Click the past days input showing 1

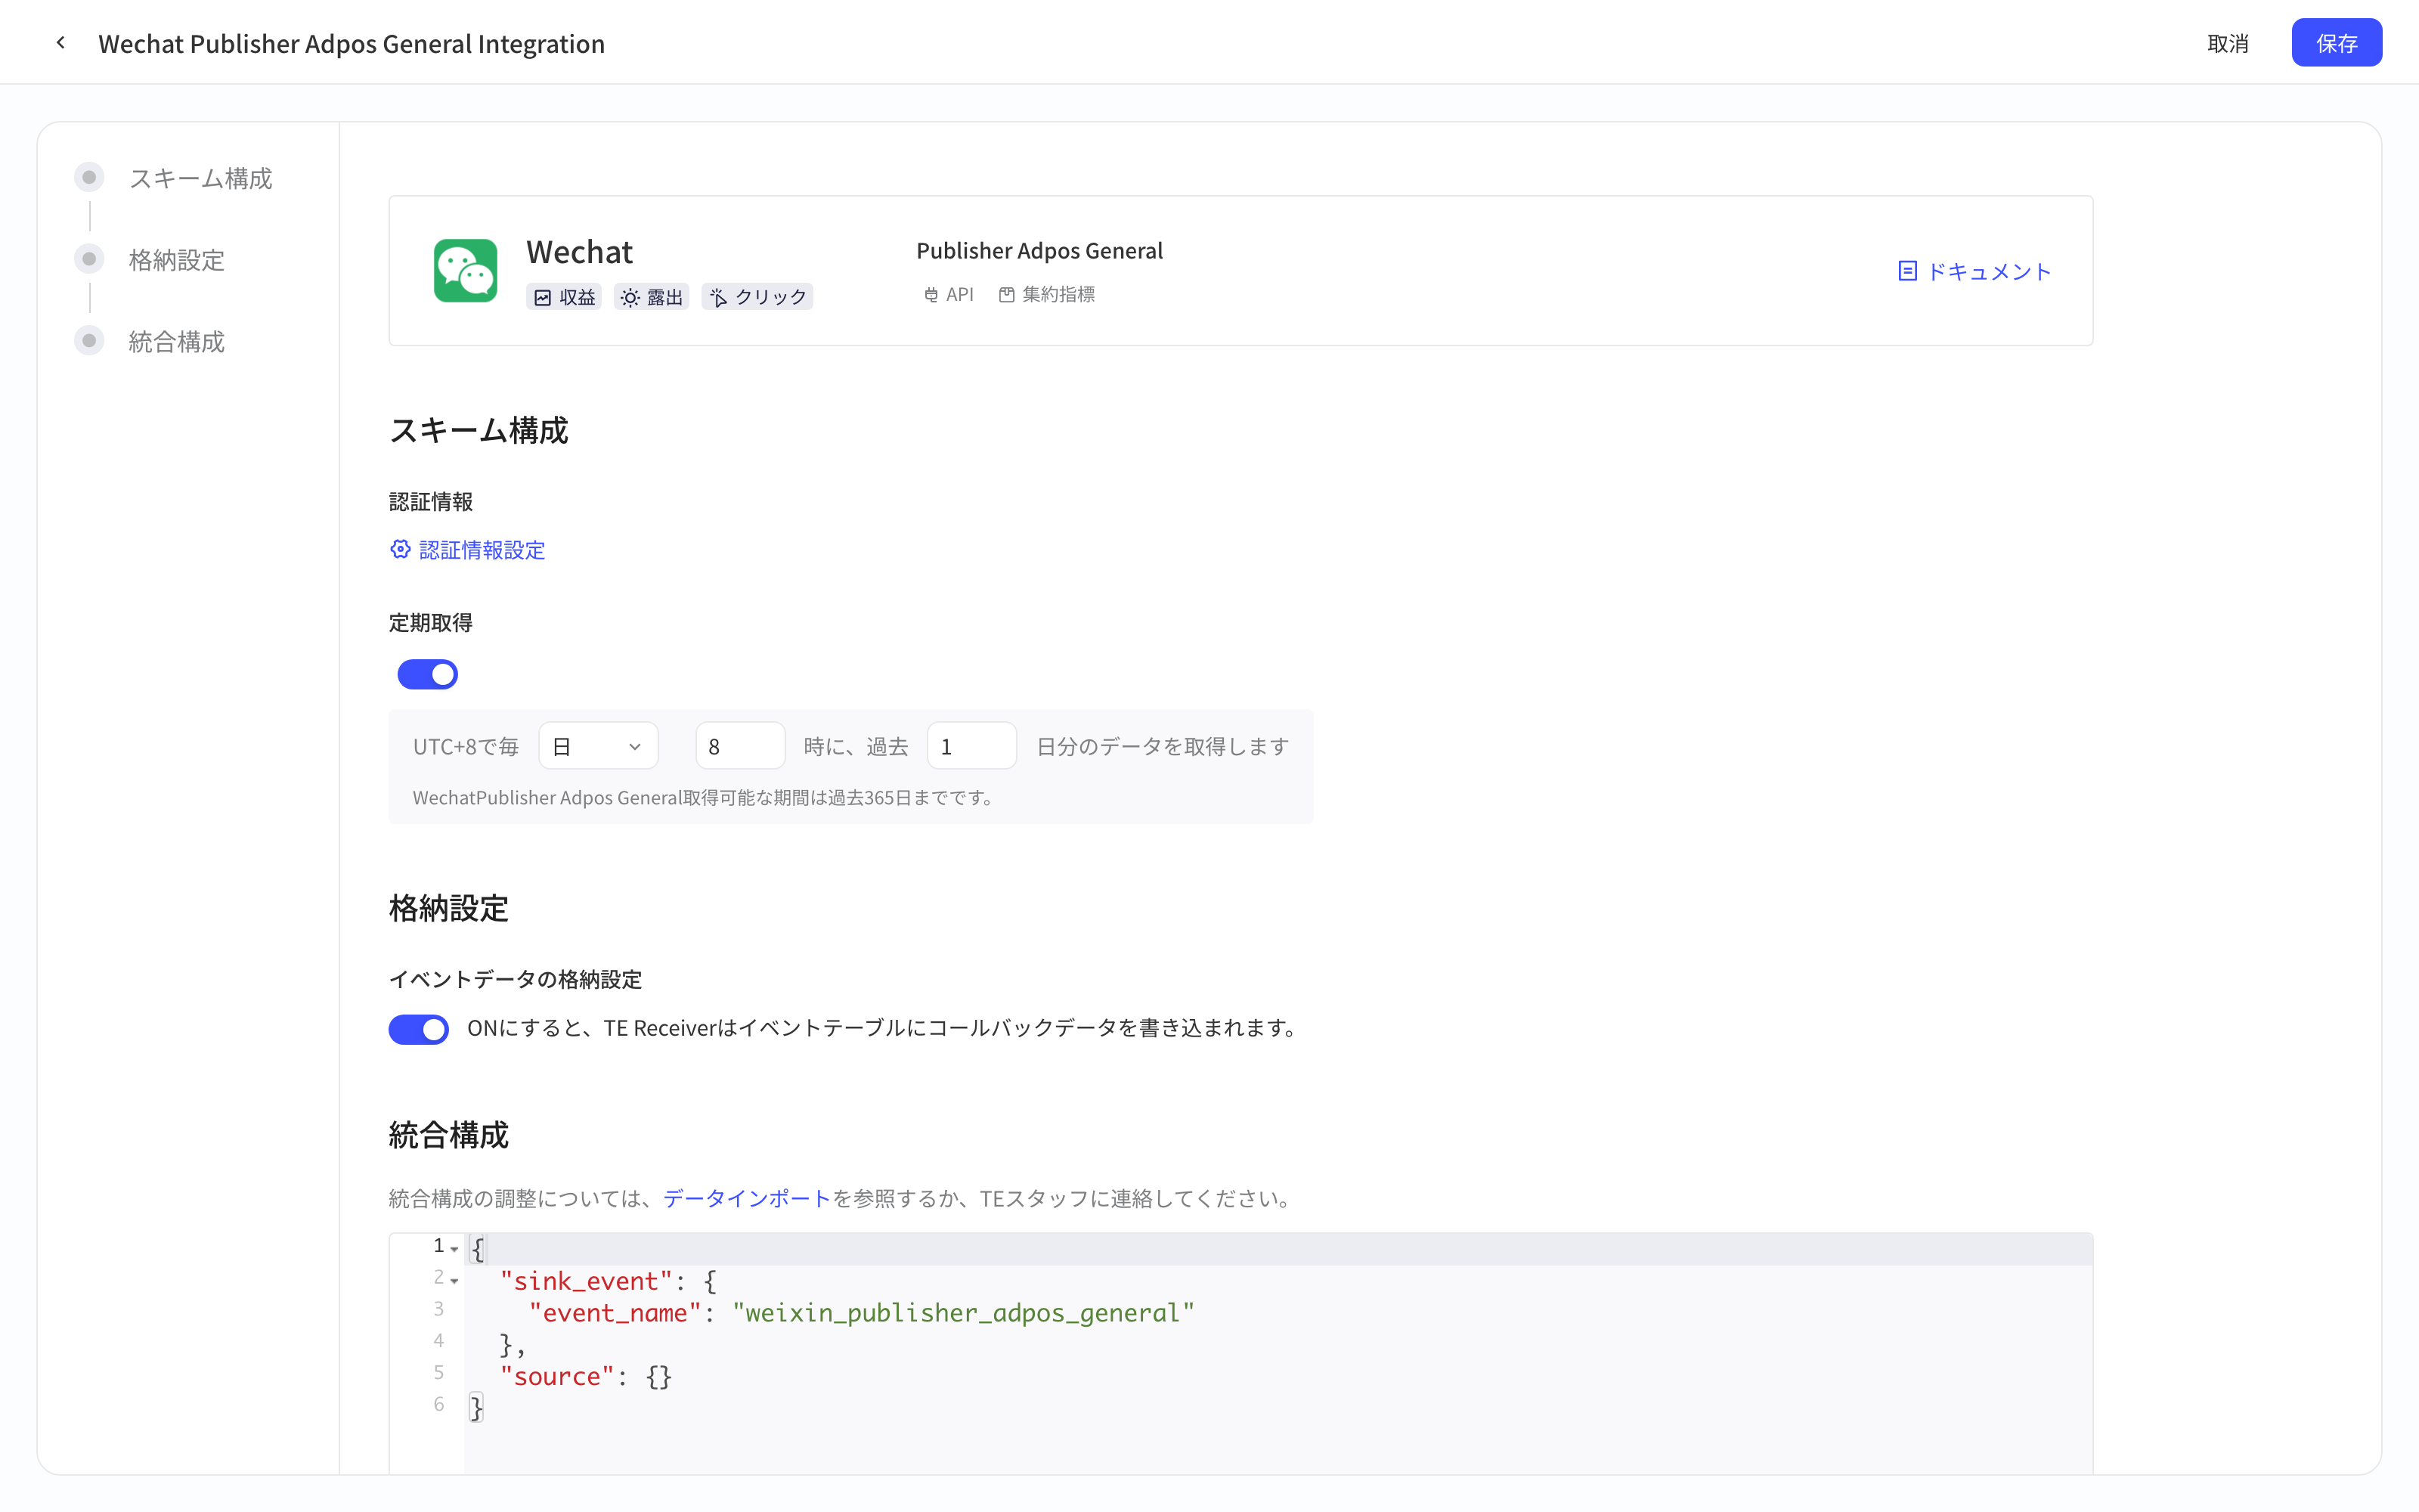click(x=971, y=746)
